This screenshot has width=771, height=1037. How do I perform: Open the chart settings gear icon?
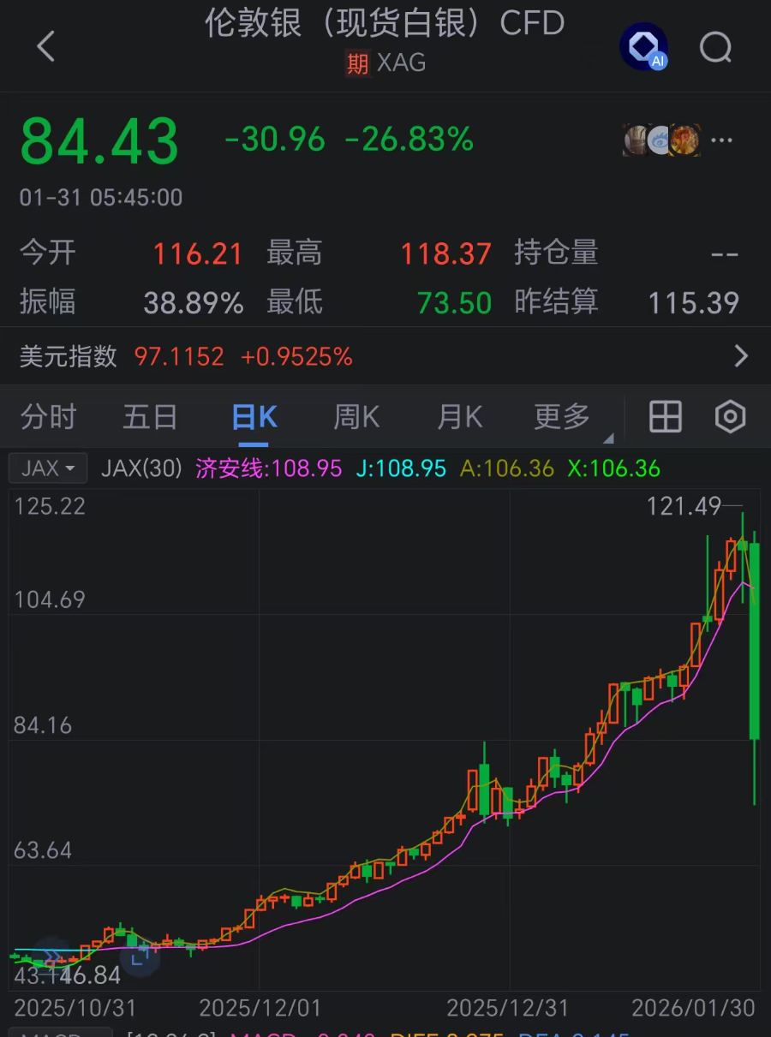point(729,417)
